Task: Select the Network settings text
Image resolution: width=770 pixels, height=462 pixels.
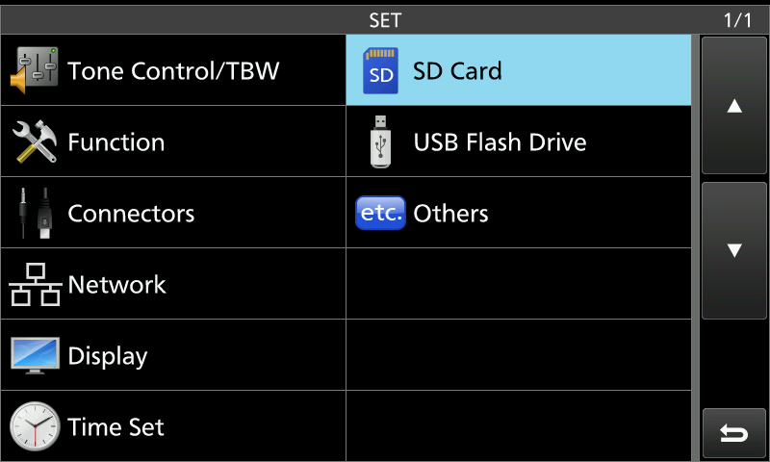Action: [x=116, y=285]
